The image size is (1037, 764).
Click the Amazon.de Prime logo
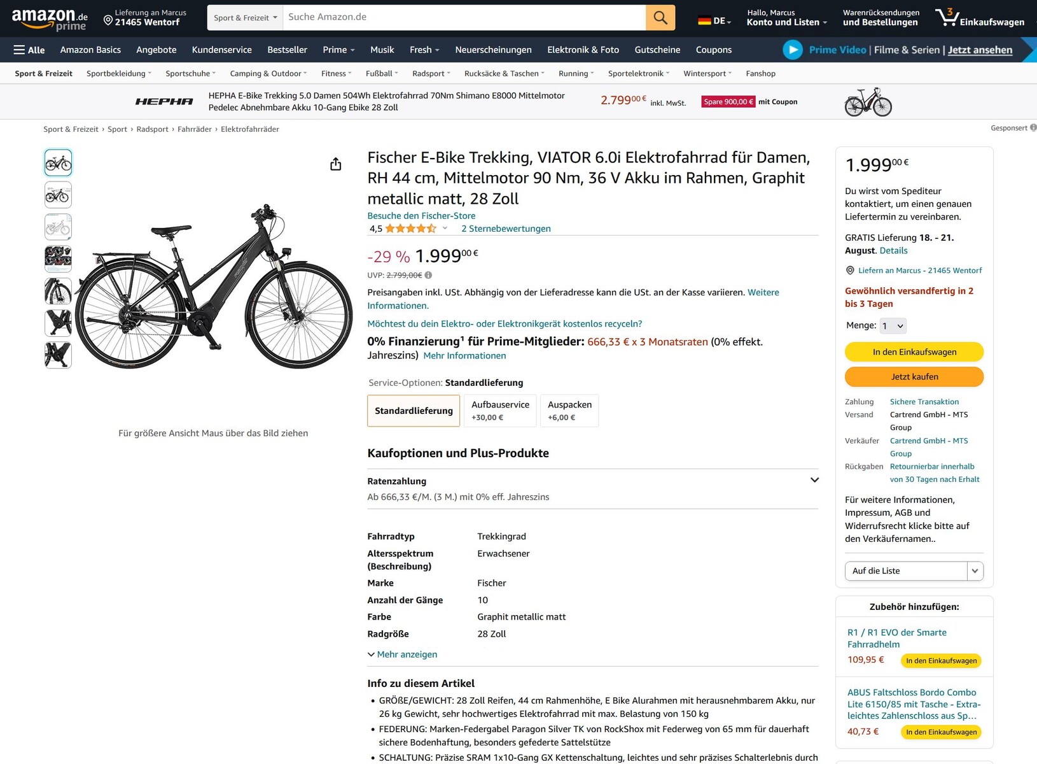(50, 19)
